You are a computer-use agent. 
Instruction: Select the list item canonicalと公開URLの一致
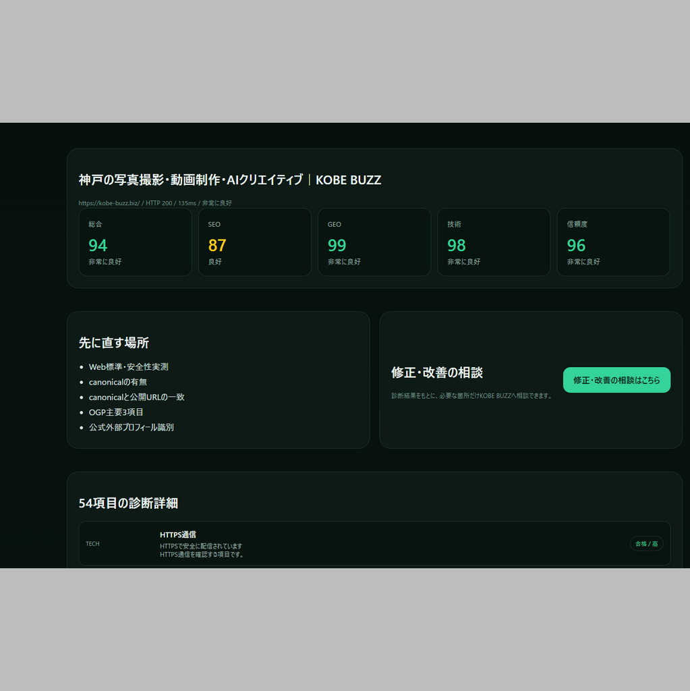click(137, 397)
